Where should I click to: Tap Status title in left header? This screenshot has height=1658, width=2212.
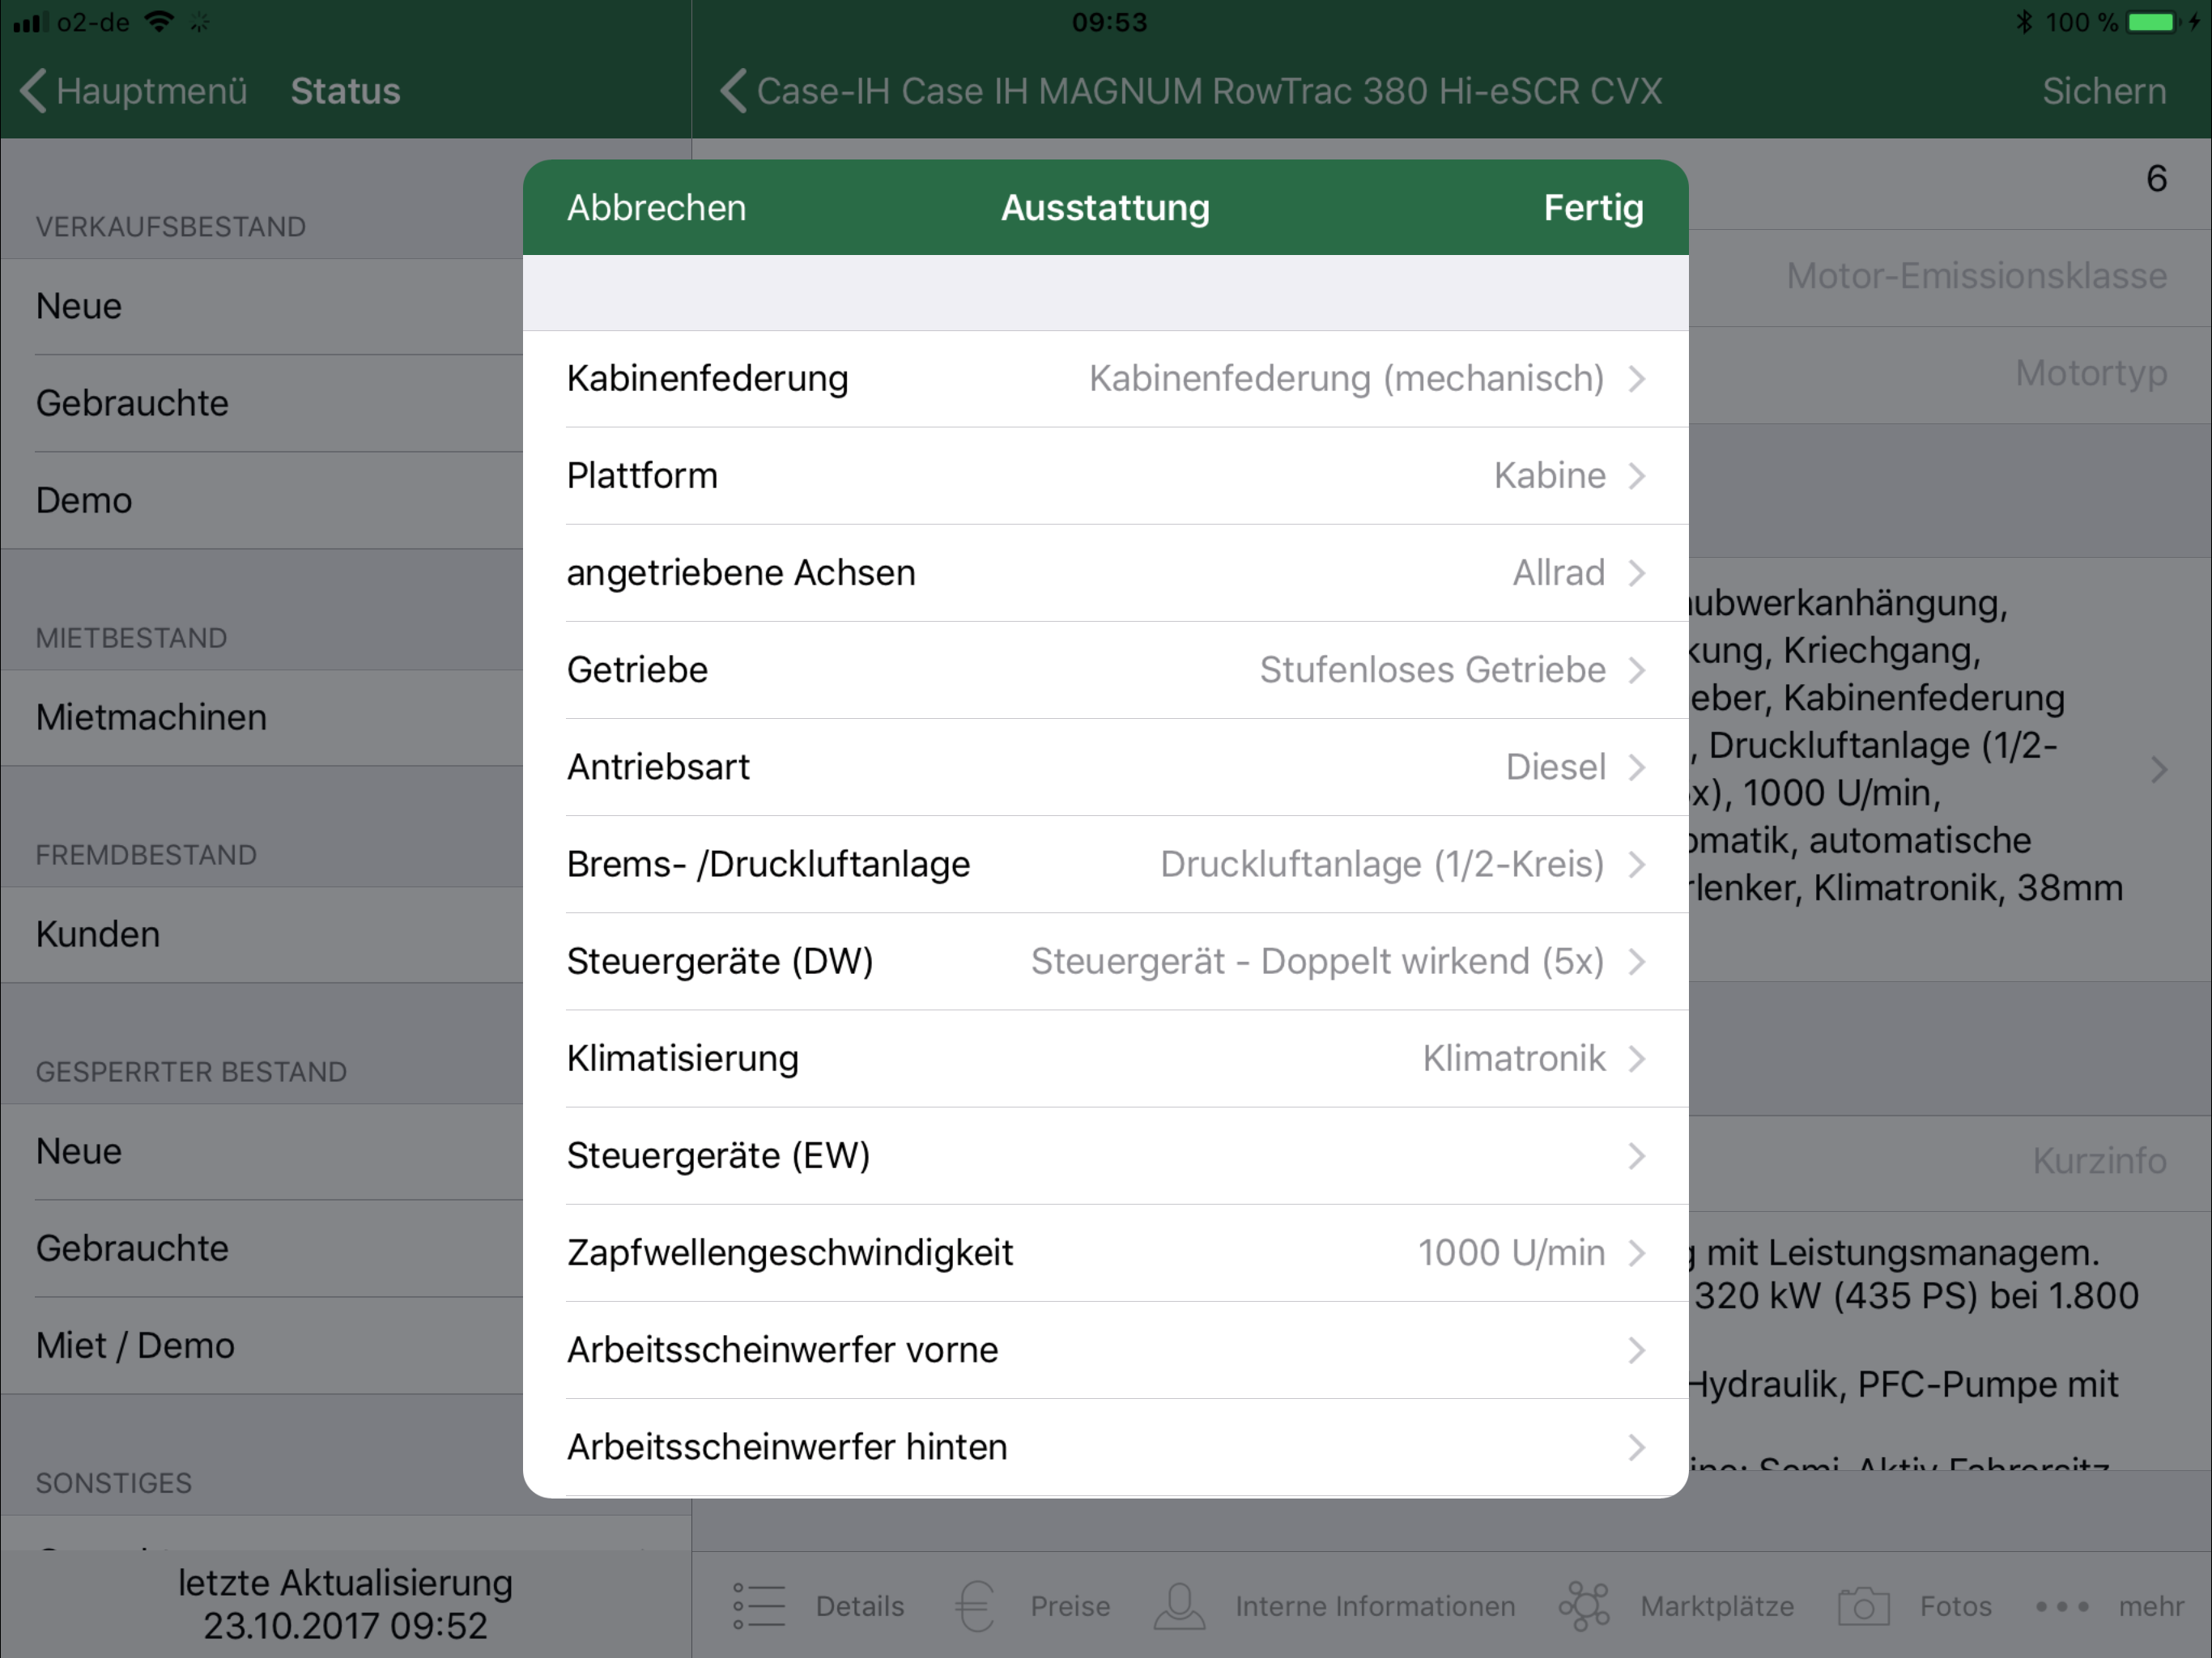[x=345, y=91]
